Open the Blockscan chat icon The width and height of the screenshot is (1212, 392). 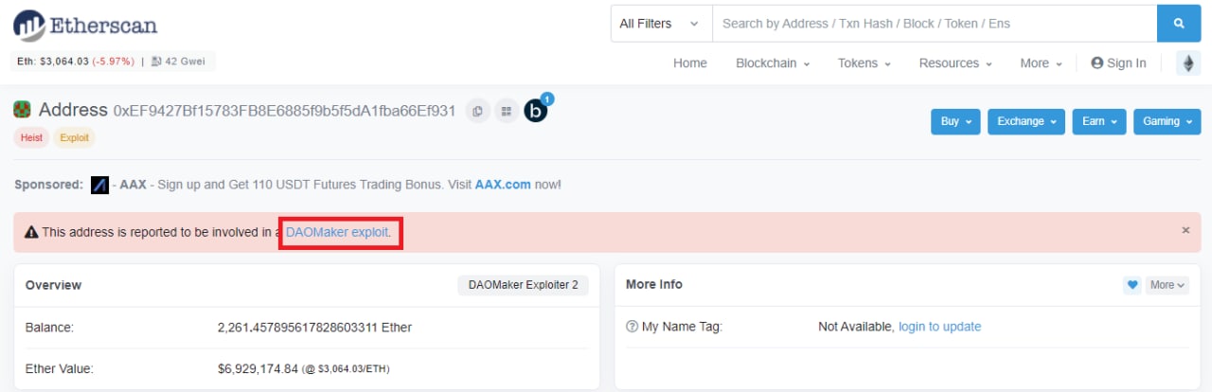point(536,111)
